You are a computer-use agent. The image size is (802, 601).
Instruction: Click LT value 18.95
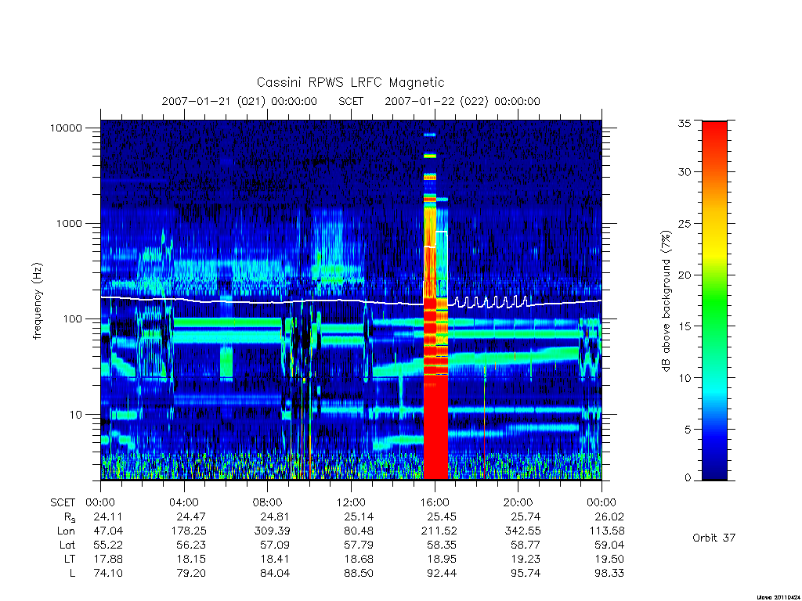[442, 559]
